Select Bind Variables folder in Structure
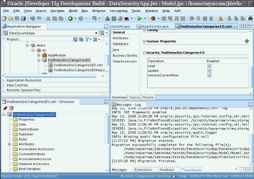The height and width of the screenshot is (179, 254). click(x=30, y=169)
